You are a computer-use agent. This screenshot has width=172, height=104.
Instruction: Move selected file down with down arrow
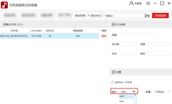(68, 16)
